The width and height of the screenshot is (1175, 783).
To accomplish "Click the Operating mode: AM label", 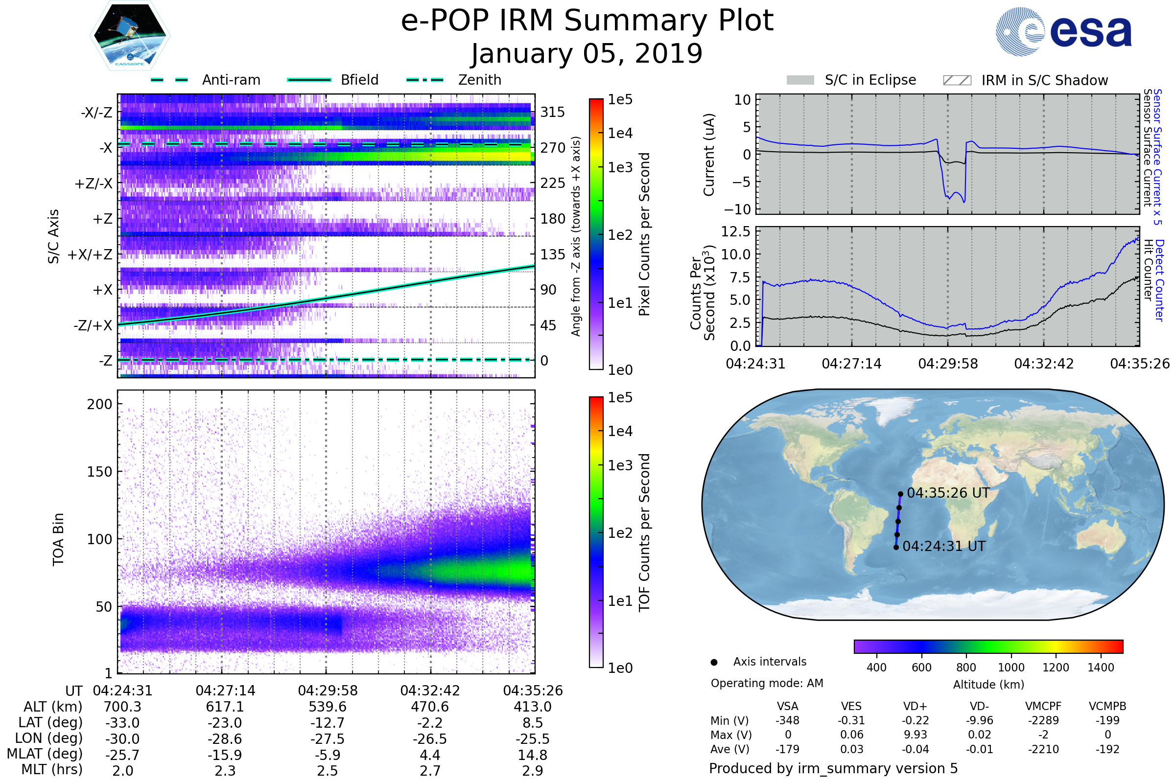I will click(x=767, y=683).
